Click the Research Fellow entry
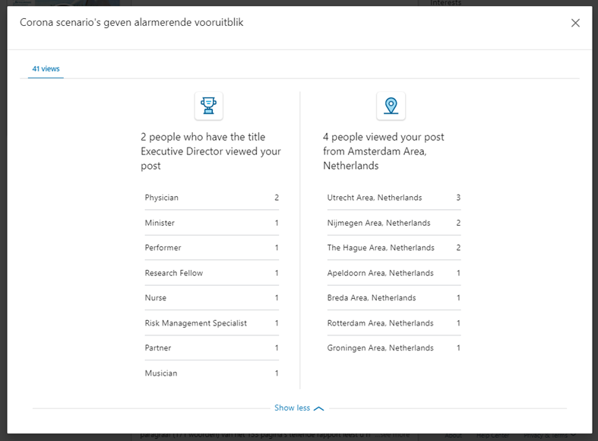The width and height of the screenshot is (598, 441). [212, 273]
